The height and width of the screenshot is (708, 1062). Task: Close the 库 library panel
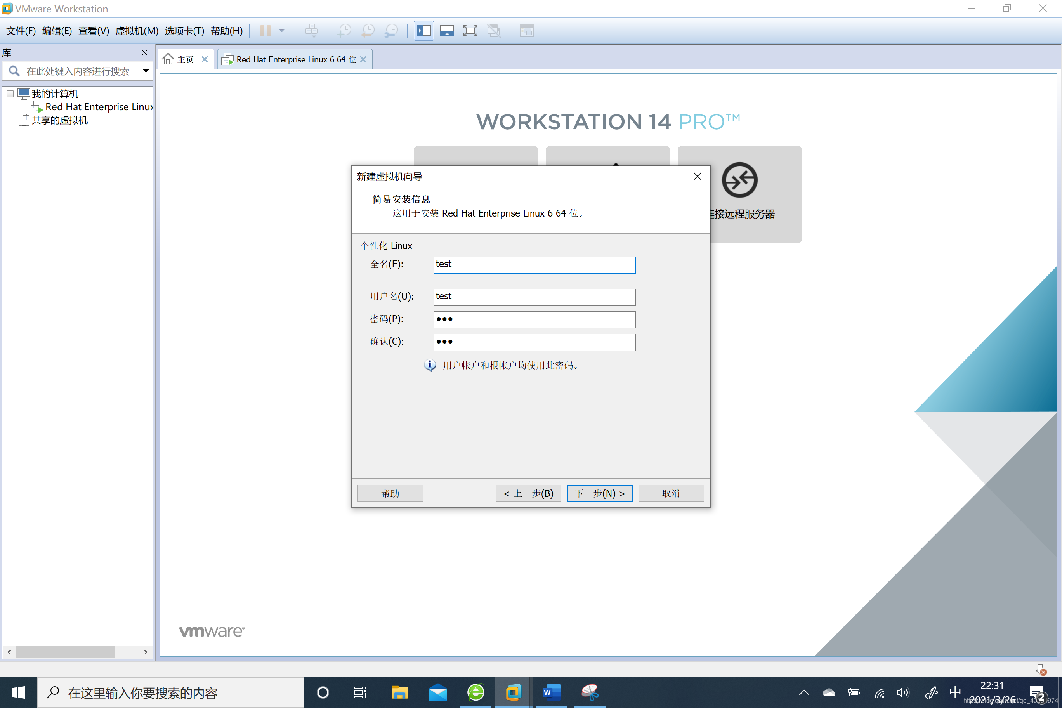(x=144, y=53)
